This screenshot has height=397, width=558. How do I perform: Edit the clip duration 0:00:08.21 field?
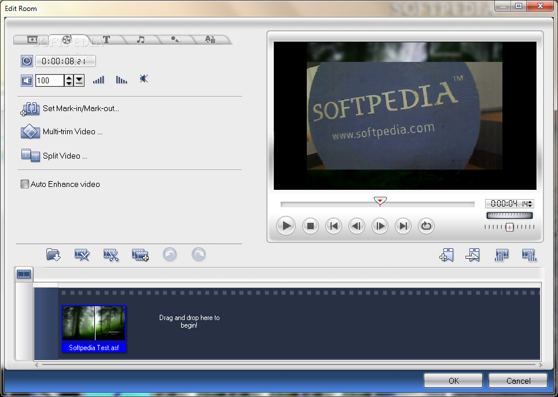coord(65,61)
